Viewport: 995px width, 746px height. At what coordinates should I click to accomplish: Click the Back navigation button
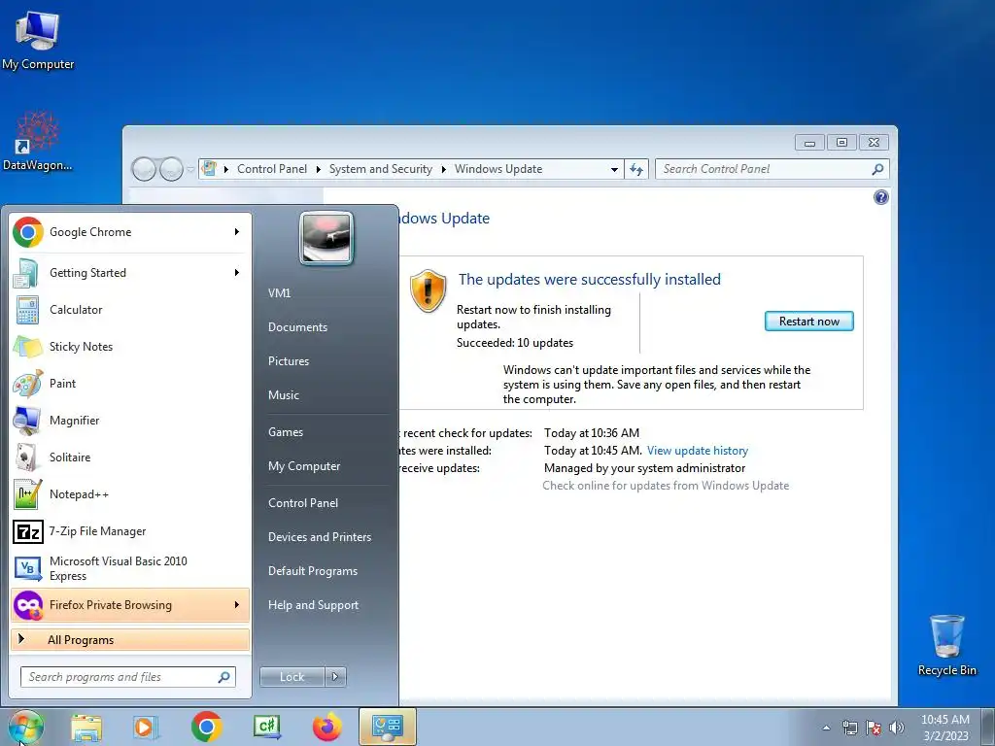pyautogui.click(x=144, y=169)
